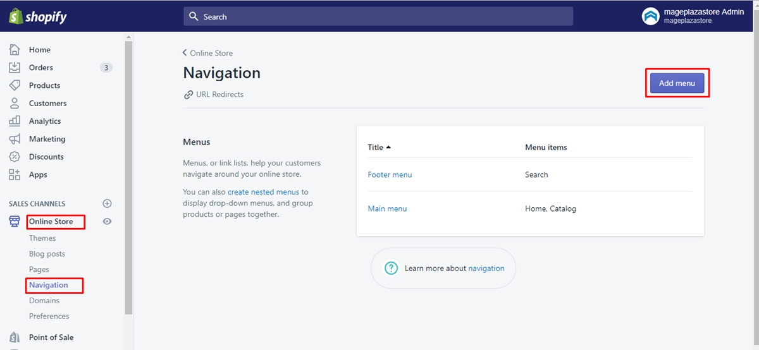This screenshot has height=350, width=759.
Task: Click the Home house icon in sidebar
Action: [15, 50]
